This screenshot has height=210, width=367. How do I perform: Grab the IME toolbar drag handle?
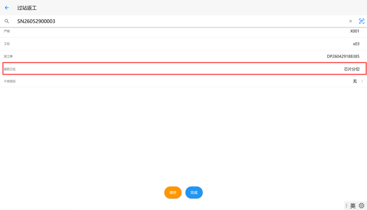point(346,206)
